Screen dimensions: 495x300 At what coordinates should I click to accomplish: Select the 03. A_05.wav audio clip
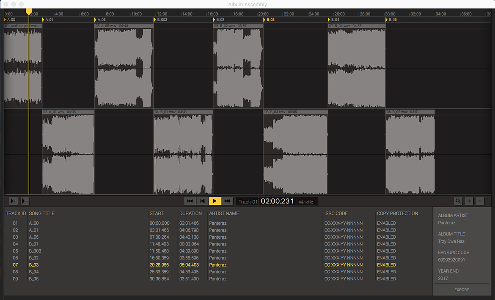coord(124,65)
